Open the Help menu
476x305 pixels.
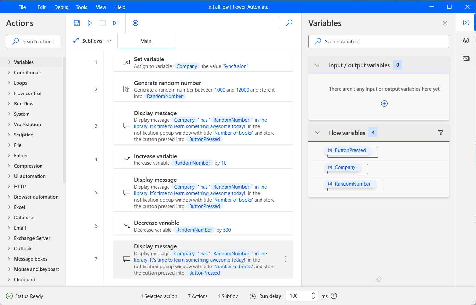[x=120, y=7]
